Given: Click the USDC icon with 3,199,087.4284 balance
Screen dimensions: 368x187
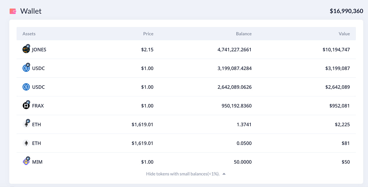Looking at the screenshot, I should click(26, 68).
